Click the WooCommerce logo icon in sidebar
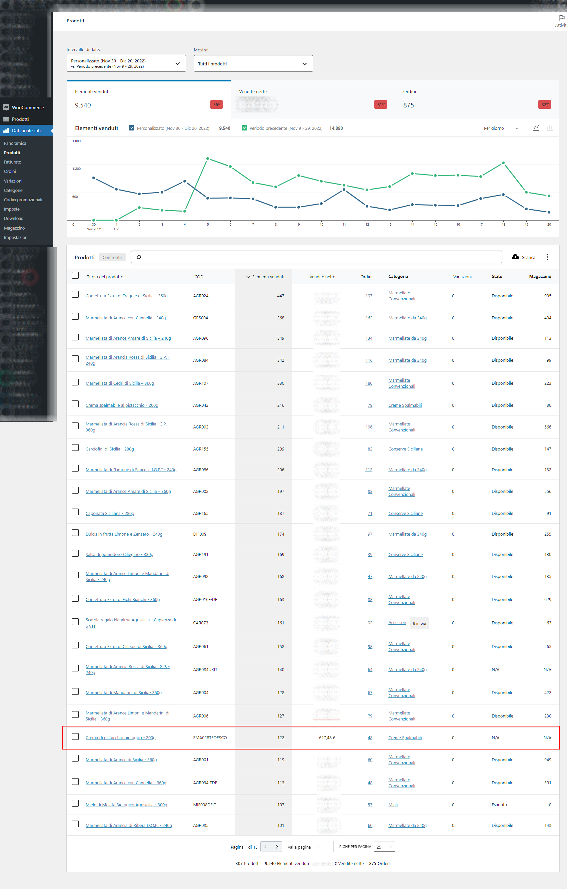567x889 pixels. [x=6, y=107]
